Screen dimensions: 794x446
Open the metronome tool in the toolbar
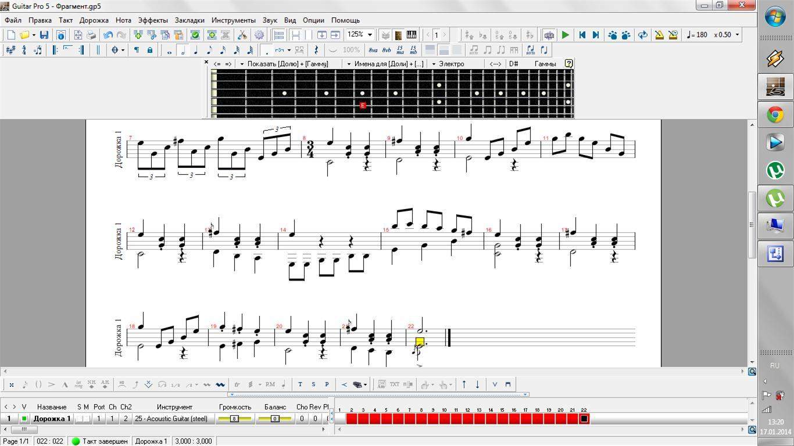[659, 35]
